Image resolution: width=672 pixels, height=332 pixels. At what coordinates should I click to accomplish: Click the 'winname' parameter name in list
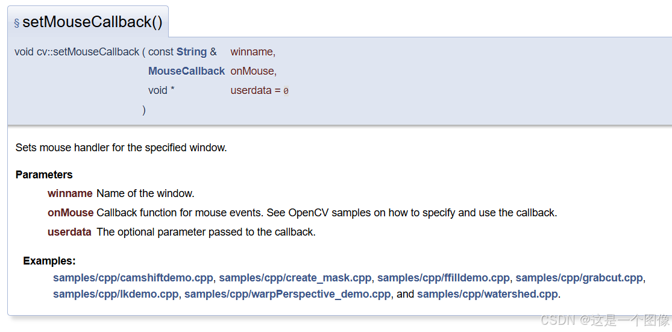point(70,193)
